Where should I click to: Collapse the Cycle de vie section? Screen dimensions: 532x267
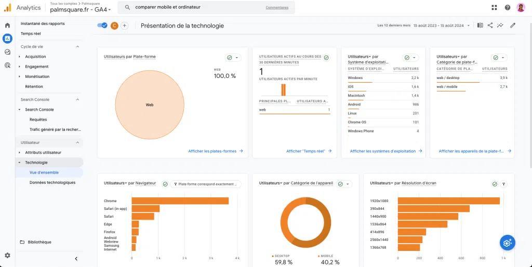point(77,46)
